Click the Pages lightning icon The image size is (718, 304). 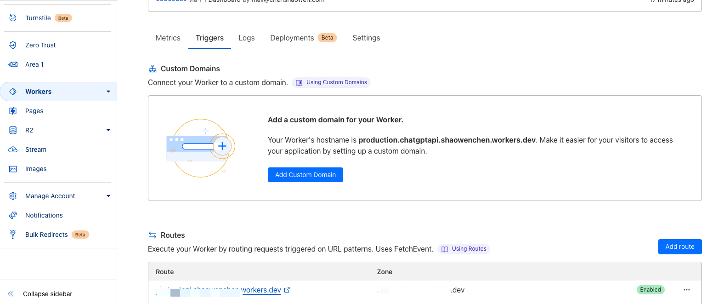tap(13, 111)
